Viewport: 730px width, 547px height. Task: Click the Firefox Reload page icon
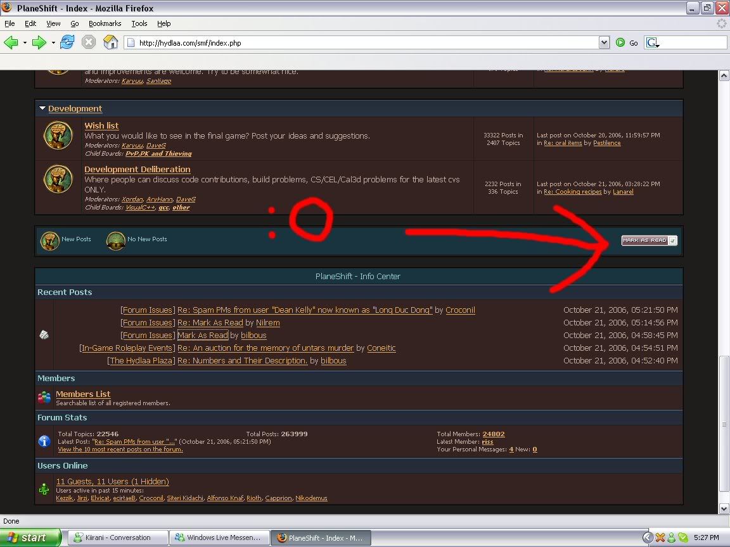coord(67,42)
